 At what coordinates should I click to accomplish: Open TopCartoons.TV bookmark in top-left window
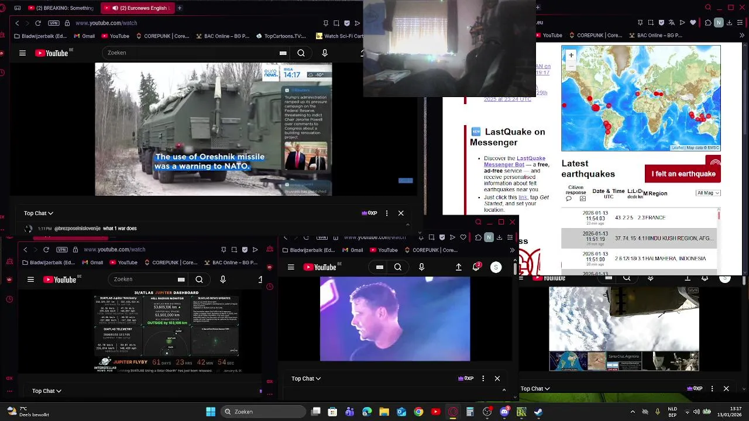281,36
